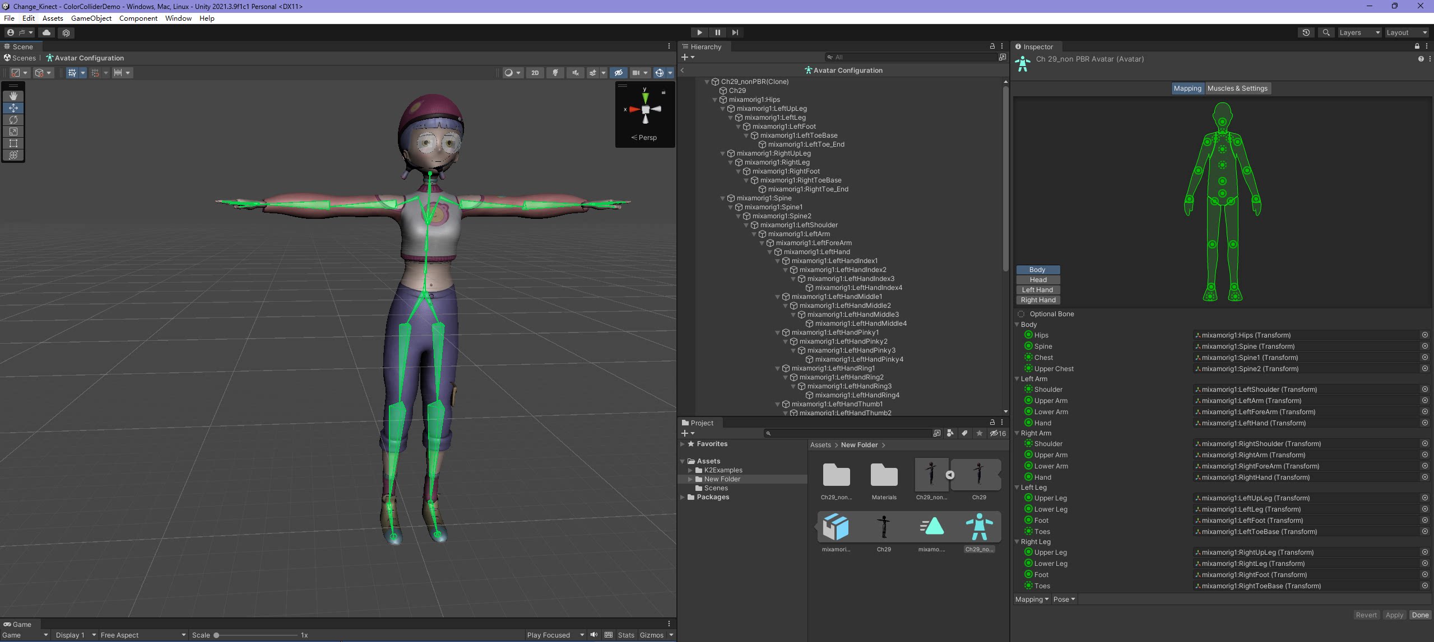Select the Hand view tool
The image size is (1434, 642).
click(x=13, y=96)
